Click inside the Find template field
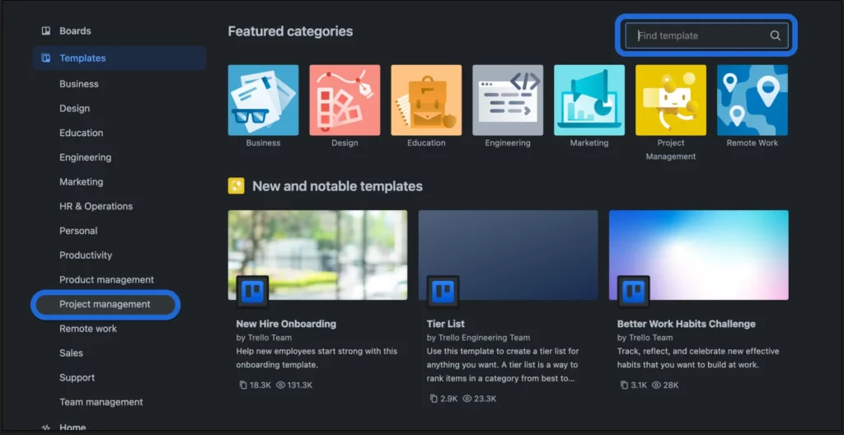Image resolution: width=844 pixels, height=435 pixels. 706,35
